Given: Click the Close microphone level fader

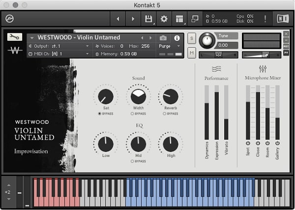Looking at the screenshot, I should pos(258,112).
